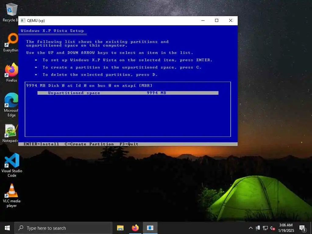Open the notification center icon

[303, 228]
